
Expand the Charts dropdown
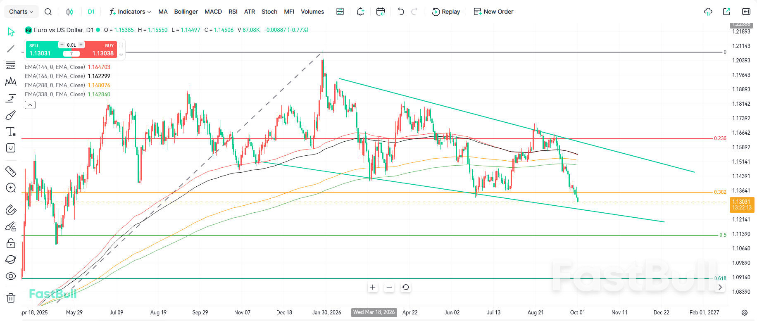click(x=21, y=12)
